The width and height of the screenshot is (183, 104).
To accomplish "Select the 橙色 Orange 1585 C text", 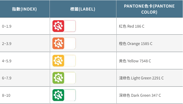I will [x=136, y=44].
